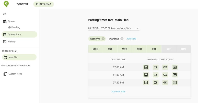Open the Custom Plans section
Screen dimensions: 198x103
[15, 74]
